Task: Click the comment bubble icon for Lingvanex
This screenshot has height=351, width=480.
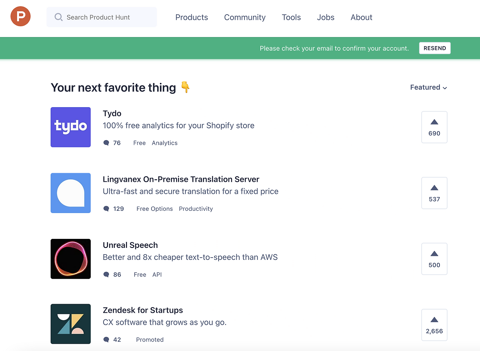Action: (x=106, y=209)
